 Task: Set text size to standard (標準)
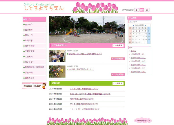pyautogui.click(x=142, y=10)
